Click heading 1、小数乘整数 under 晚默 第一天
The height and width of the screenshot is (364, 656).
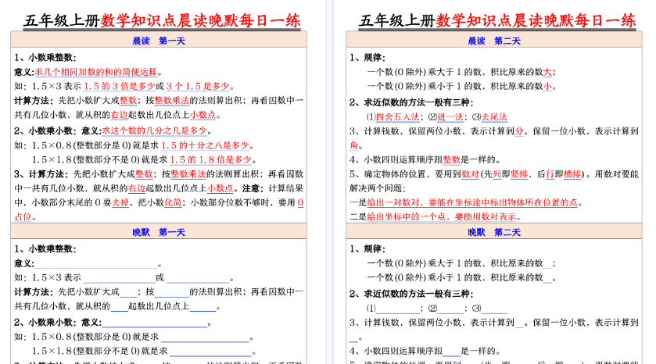pos(45,249)
